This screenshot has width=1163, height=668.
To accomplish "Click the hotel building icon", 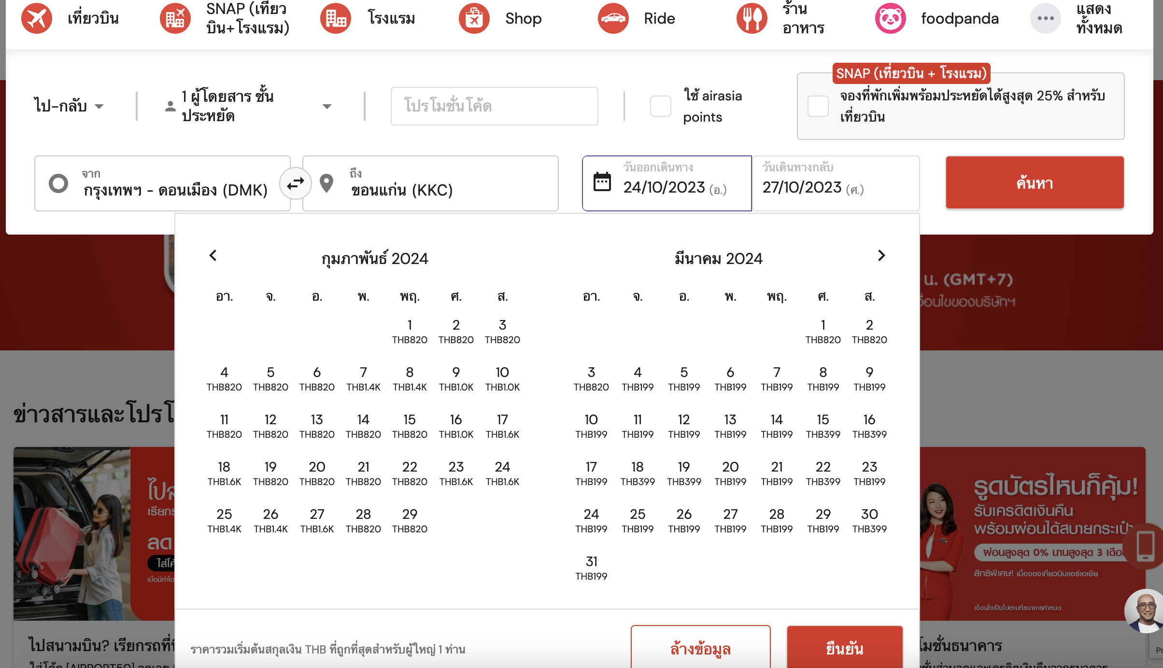I will [336, 18].
